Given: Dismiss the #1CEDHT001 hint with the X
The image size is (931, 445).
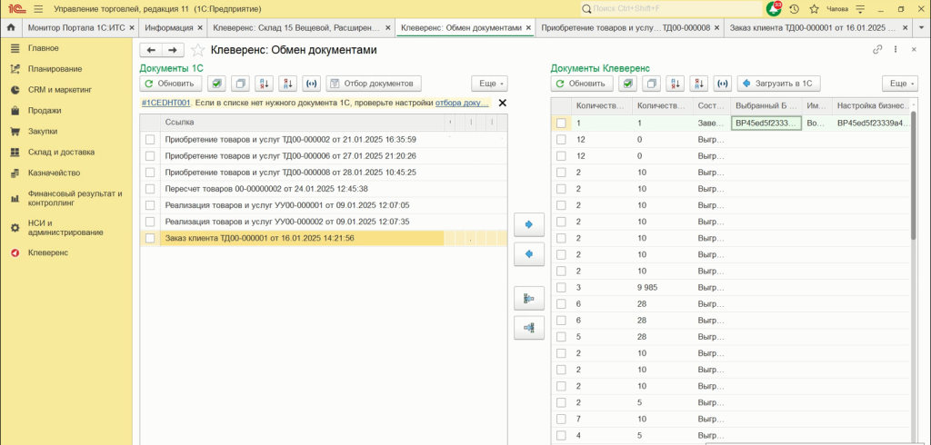Looking at the screenshot, I should pyautogui.click(x=502, y=103).
